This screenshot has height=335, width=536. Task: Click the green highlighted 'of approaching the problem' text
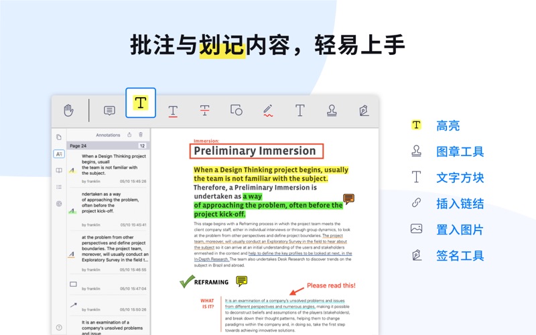[x=268, y=206]
